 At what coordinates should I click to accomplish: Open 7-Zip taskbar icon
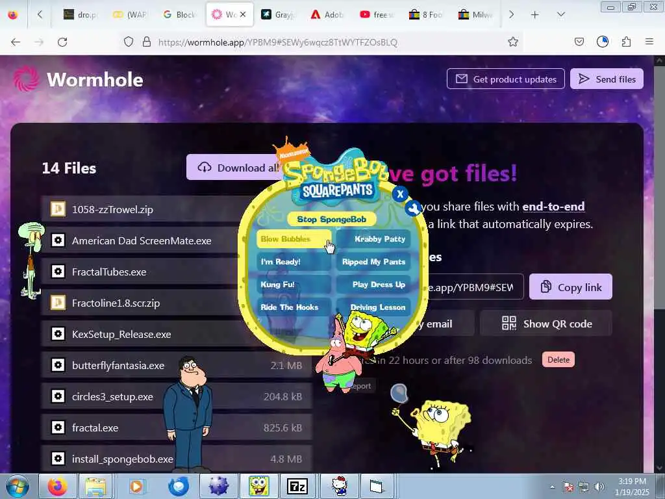pos(297,486)
